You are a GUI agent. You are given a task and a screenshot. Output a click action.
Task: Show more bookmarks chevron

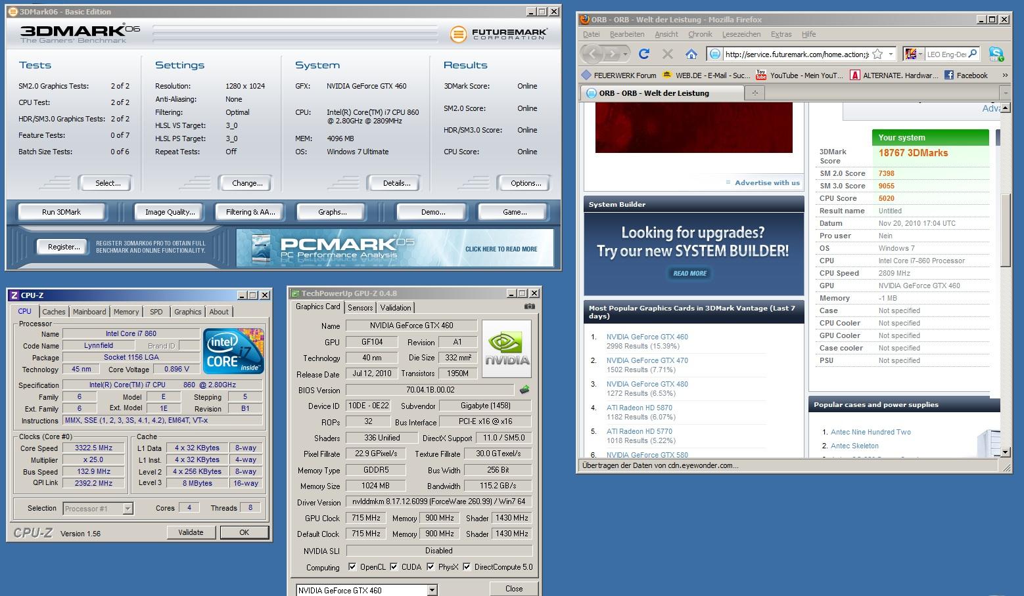[x=1004, y=75]
